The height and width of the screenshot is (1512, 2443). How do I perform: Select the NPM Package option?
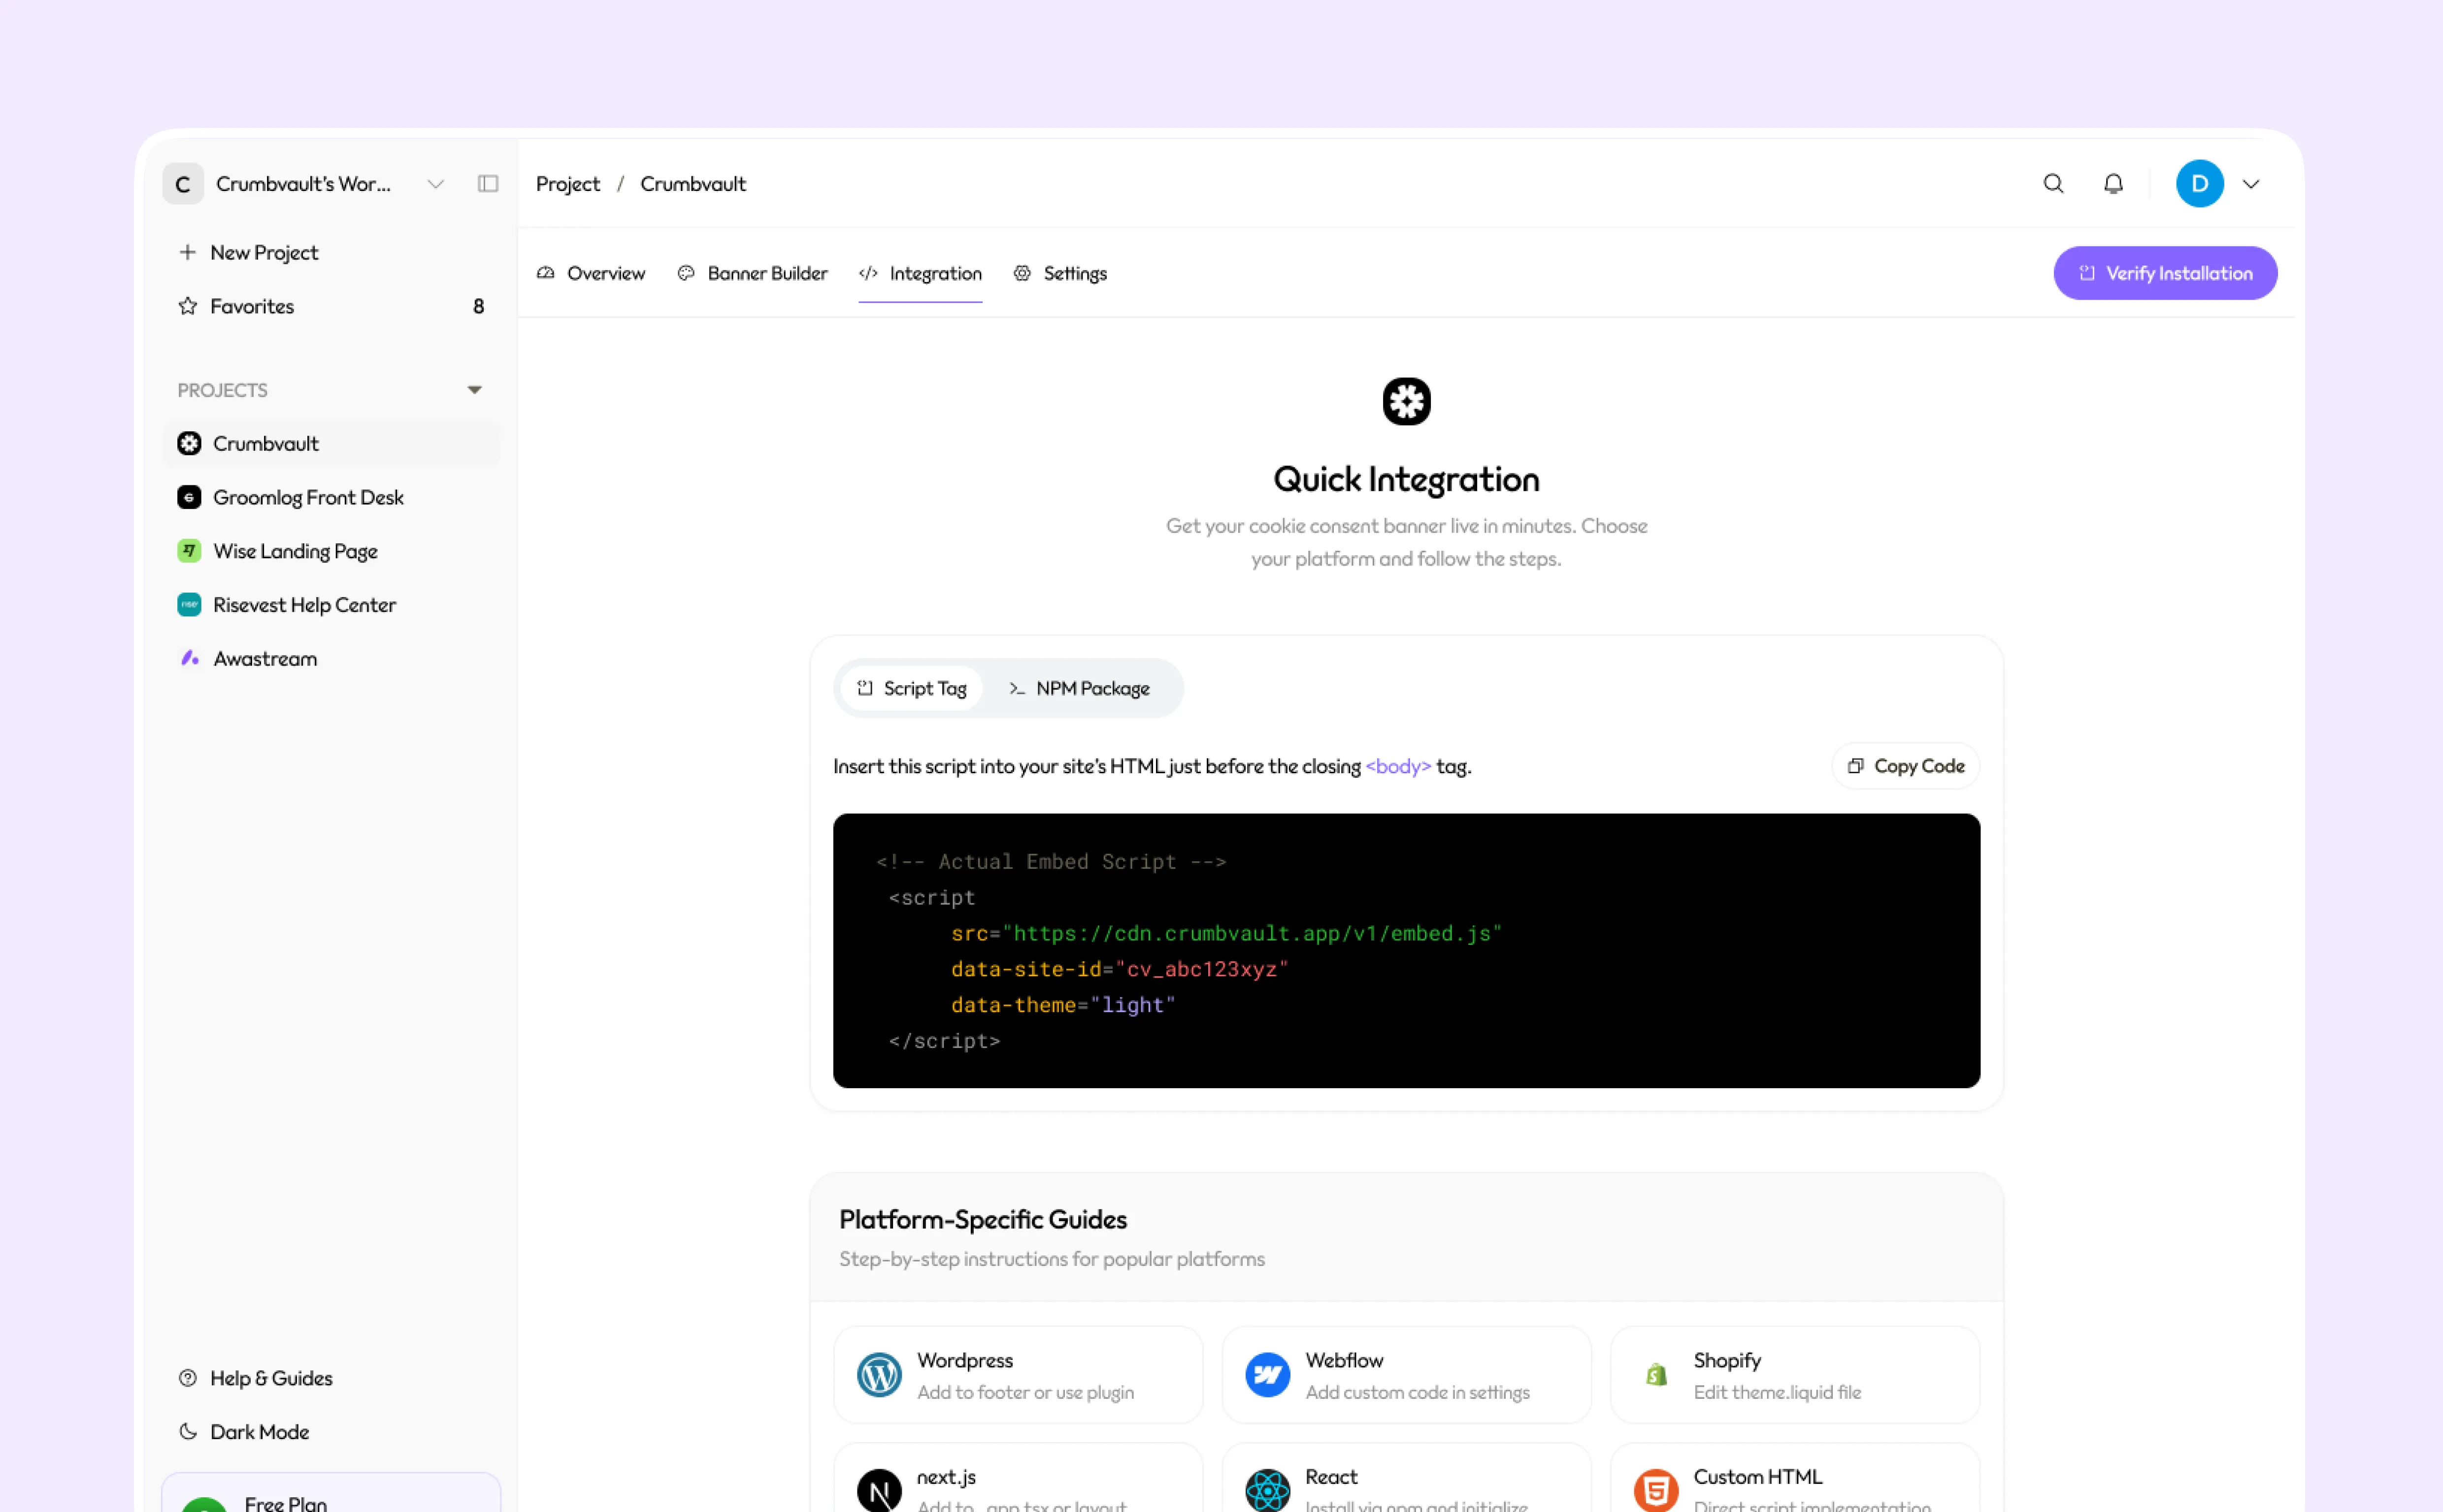(1080, 688)
